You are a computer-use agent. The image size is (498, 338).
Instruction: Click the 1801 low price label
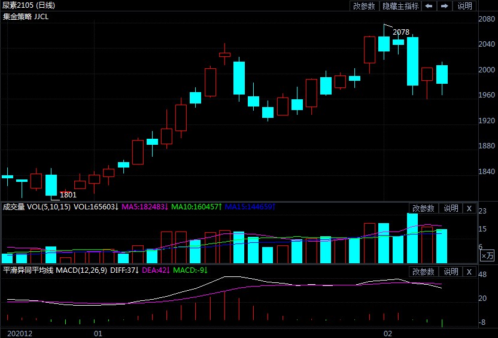[x=68, y=195]
